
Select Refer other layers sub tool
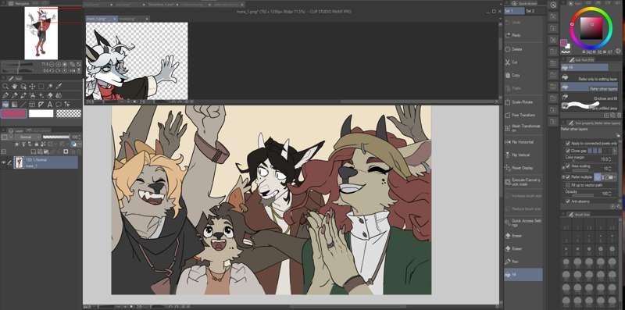pyautogui.click(x=590, y=87)
